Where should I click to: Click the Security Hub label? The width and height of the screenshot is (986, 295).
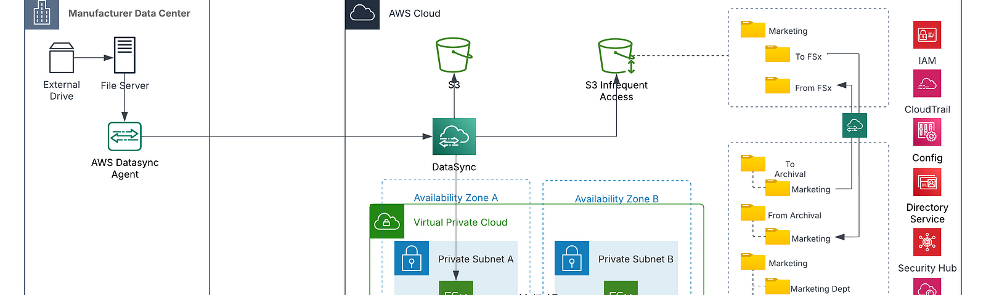(x=927, y=268)
